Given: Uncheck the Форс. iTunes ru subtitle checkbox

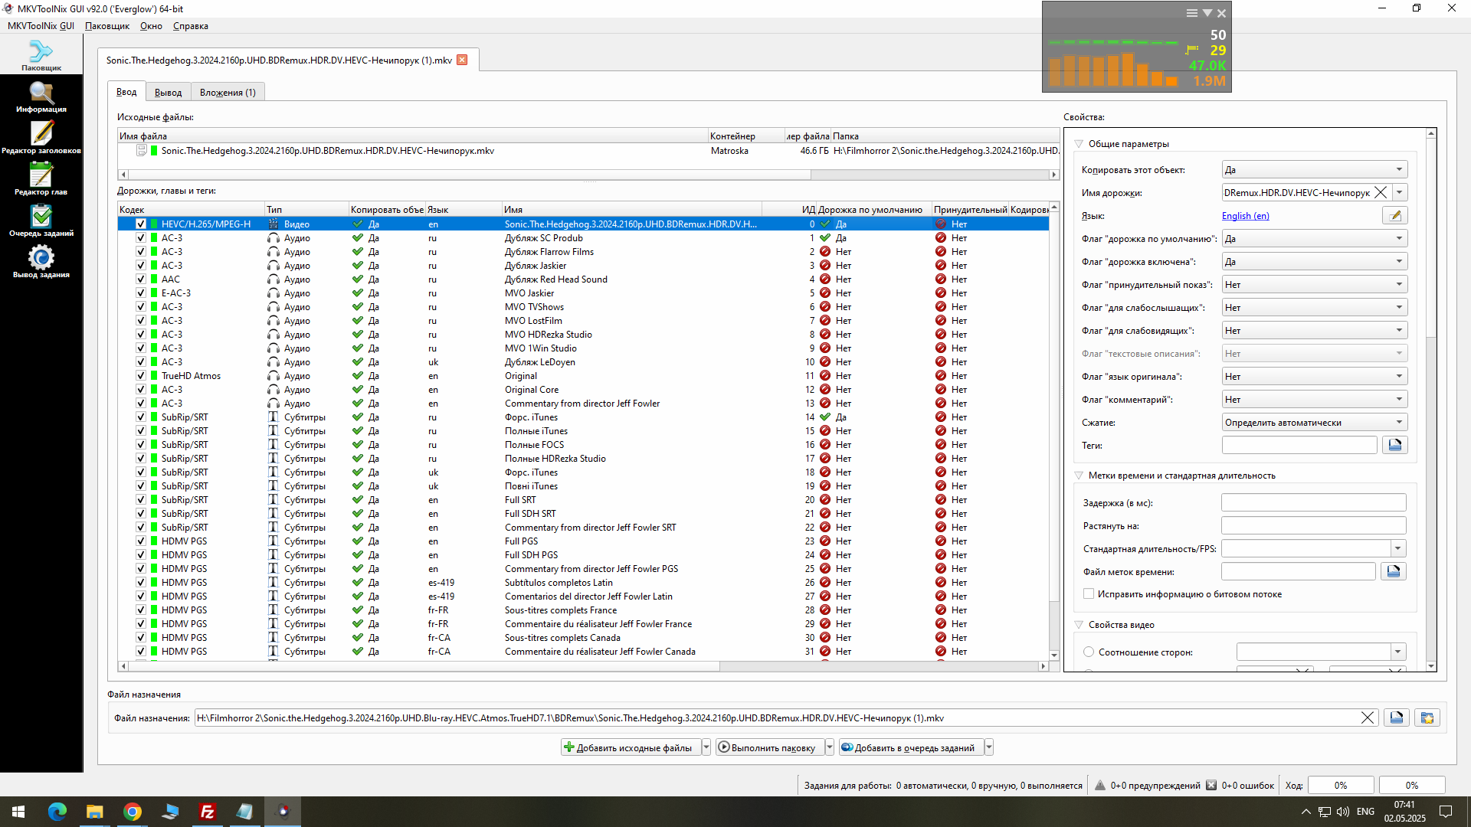Looking at the screenshot, I should (141, 417).
